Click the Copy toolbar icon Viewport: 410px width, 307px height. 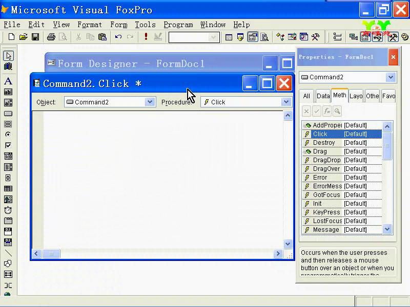click(x=91, y=37)
